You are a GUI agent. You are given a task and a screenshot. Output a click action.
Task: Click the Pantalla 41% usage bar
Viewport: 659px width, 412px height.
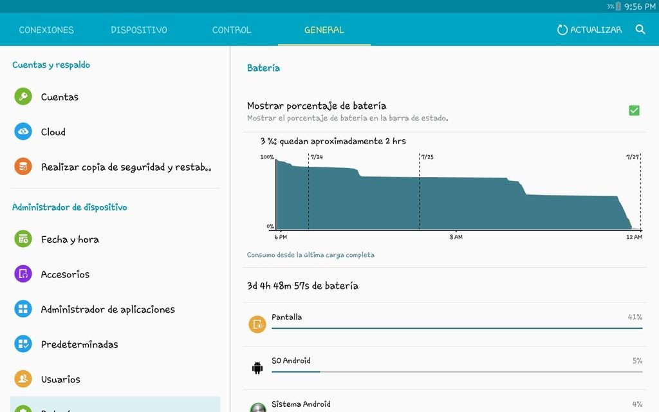(457, 328)
